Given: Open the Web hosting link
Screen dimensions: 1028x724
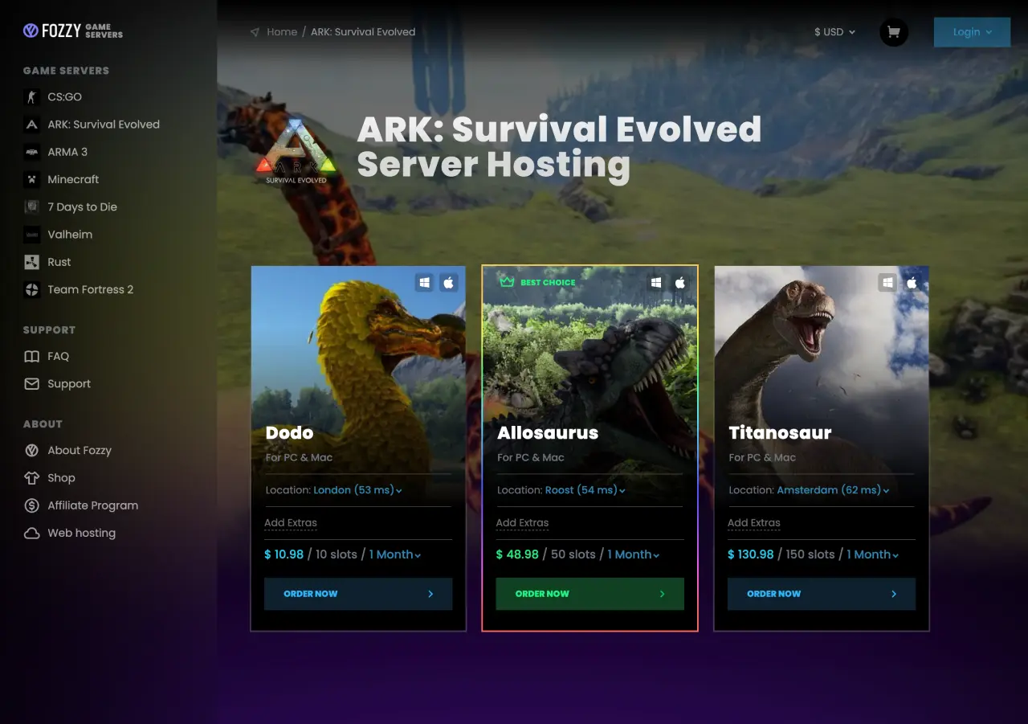Looking at the screenshot, I should [81, 533].
